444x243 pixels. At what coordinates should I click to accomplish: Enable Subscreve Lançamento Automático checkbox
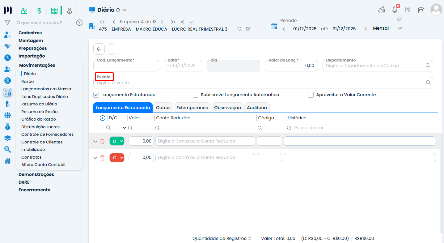(195, 95)
